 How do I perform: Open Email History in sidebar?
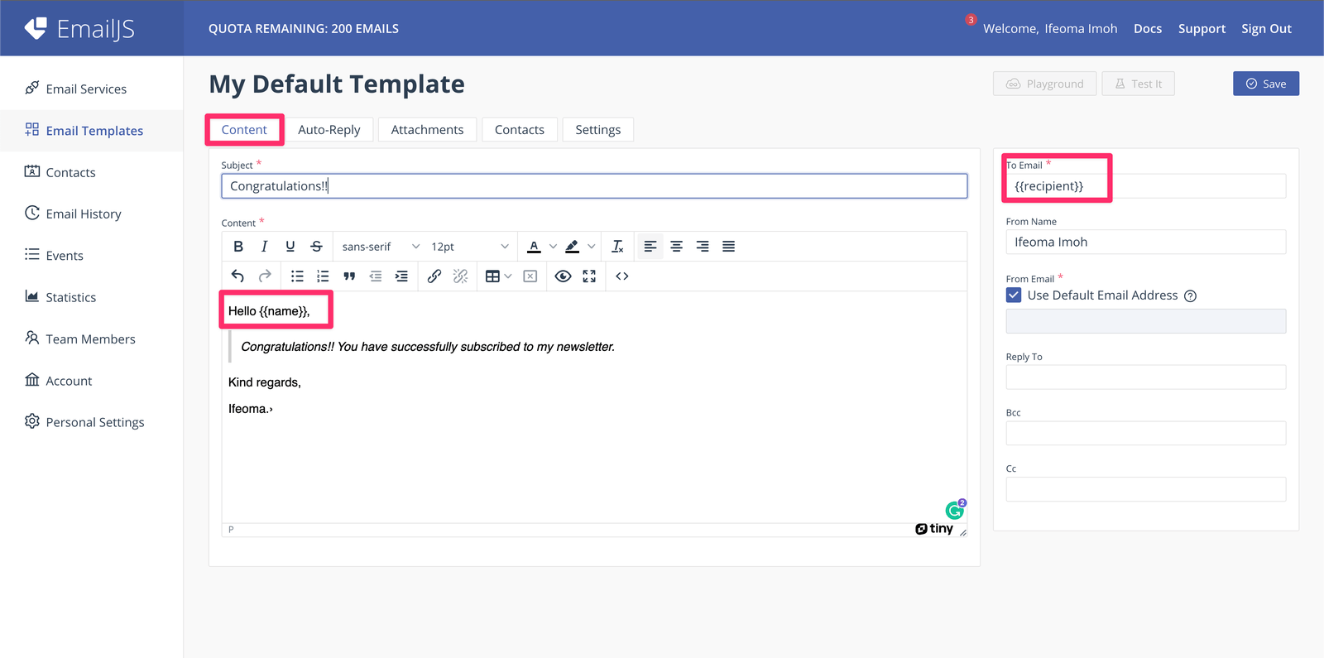[91, 214]
